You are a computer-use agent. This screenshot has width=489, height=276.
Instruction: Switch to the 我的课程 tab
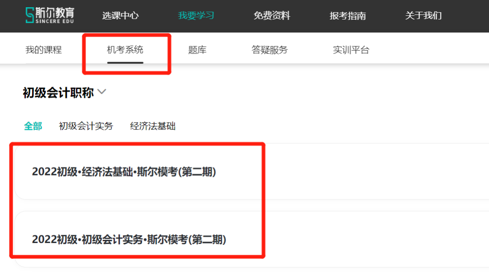point(43,50)
